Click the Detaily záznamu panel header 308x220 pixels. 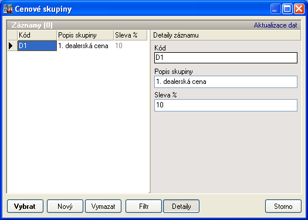click(x=225, y=35)
